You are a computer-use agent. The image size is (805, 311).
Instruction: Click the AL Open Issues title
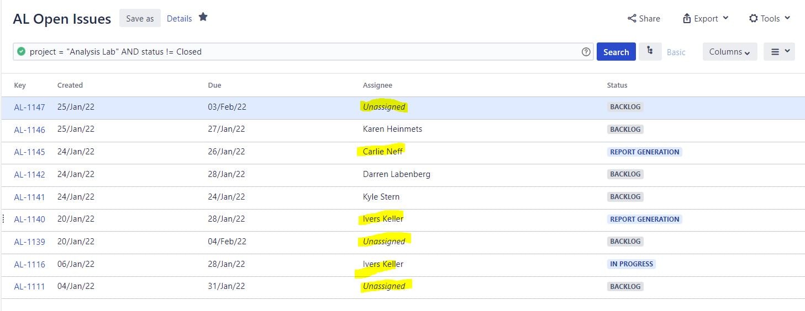coord(62,19)
